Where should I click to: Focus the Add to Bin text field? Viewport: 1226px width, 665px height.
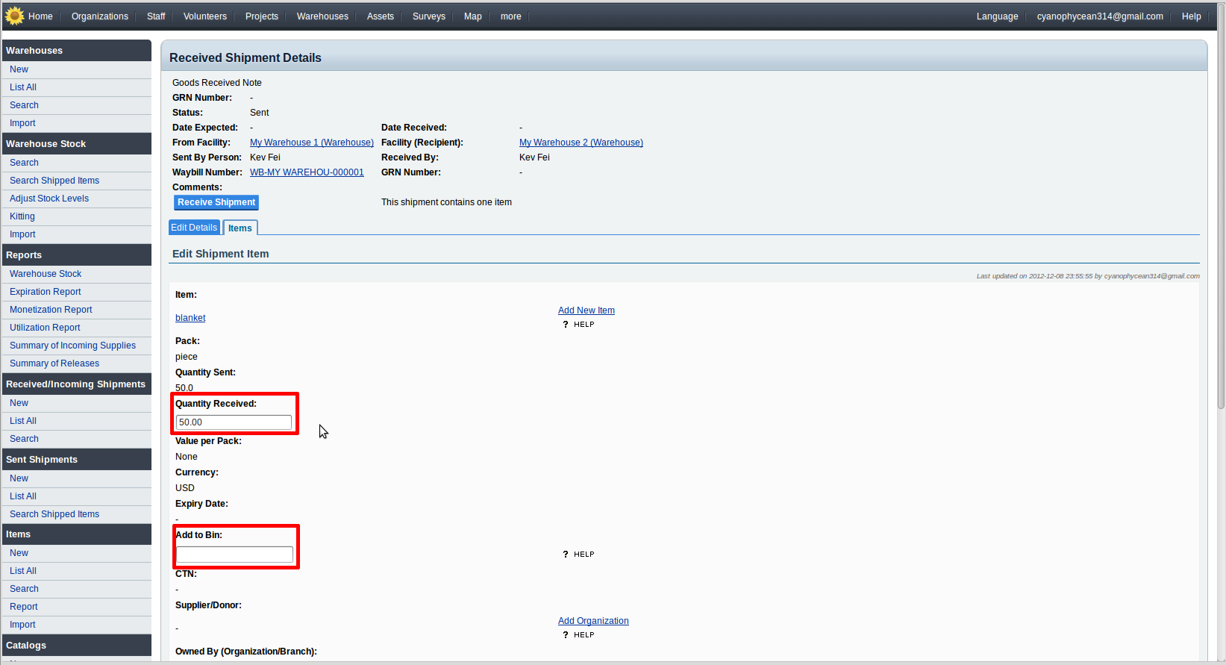coord(234,555)
